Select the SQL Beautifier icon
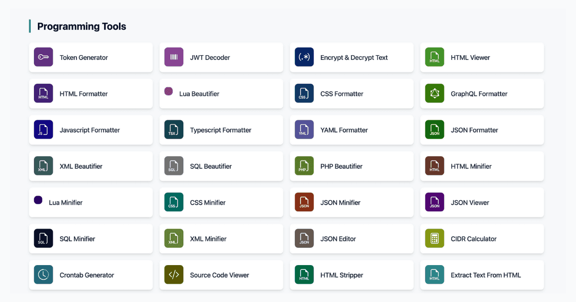 [173, 166]
